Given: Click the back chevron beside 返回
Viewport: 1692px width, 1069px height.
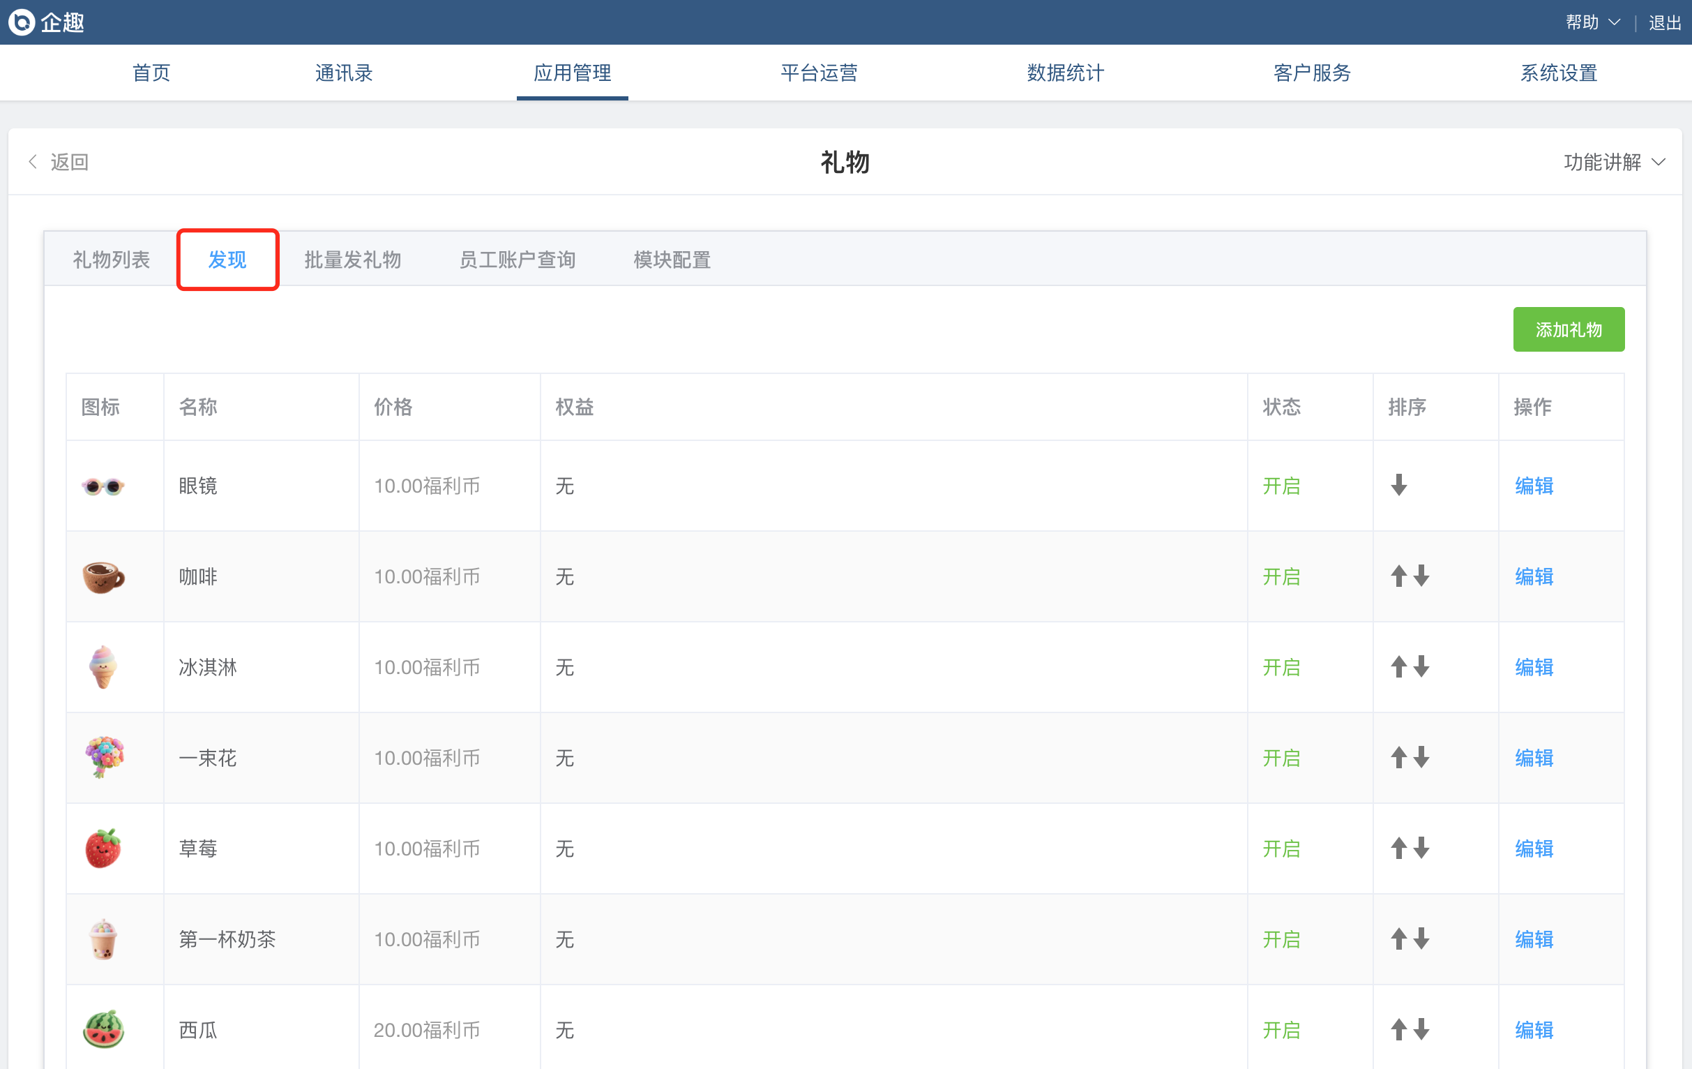Looking at the screenshot, I should (x=33, y=162).
